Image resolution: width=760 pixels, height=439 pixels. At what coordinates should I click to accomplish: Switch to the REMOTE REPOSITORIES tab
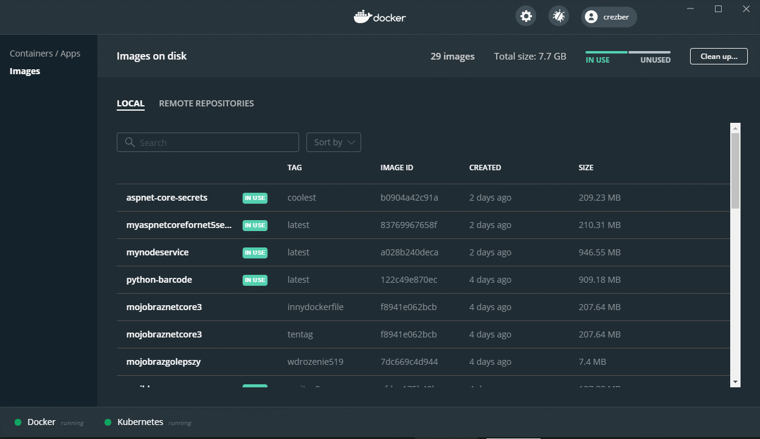pyautogui.click(x=206, y=103)
